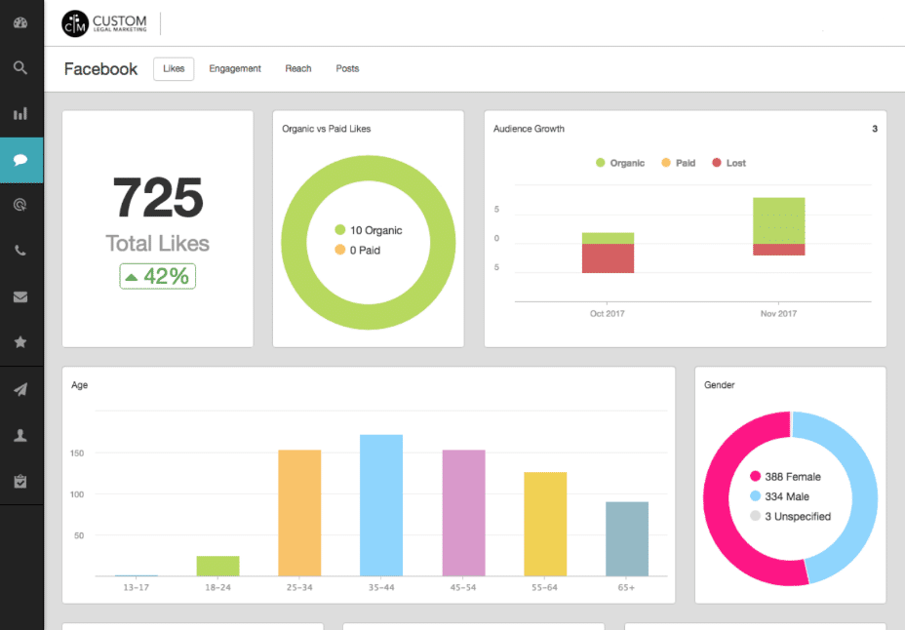The width and height of the screenshot is (905, 630).
Task: Switch to the Engagement tab
Action: (x=235, y=68)
